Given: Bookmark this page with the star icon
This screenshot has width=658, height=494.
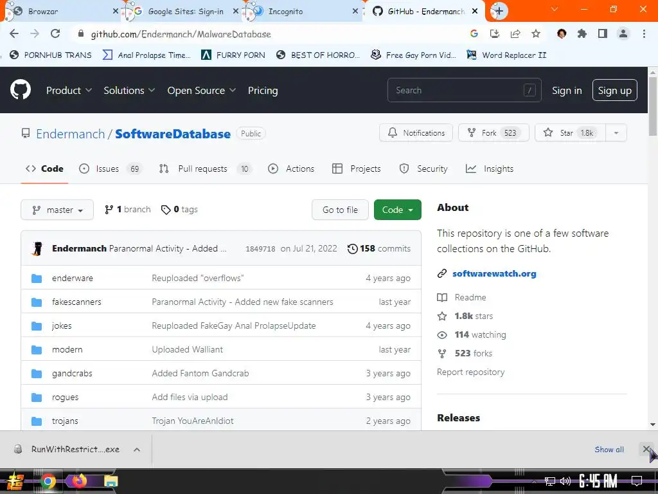Looking at the screenshot, I should (x=536, y=33).
